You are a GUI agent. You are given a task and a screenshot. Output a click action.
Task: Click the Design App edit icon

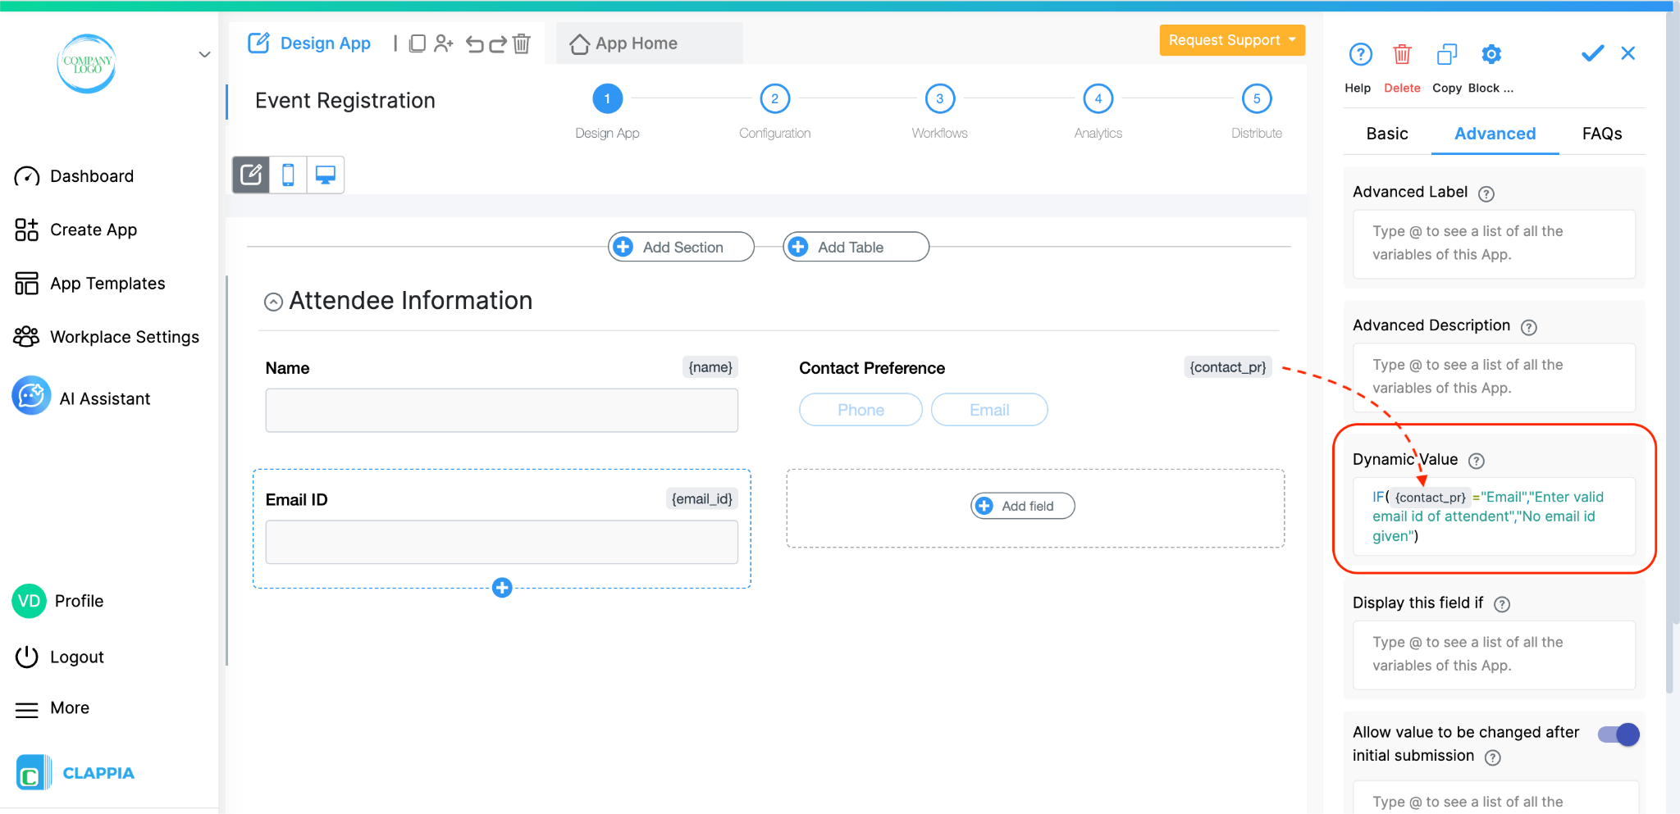[x=258, y=43]
